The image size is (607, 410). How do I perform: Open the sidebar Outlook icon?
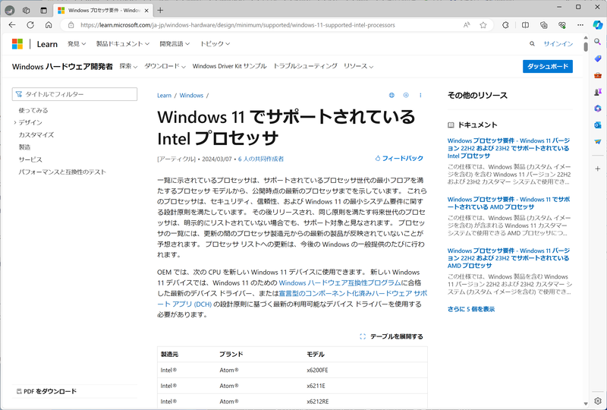click(598, 125)
